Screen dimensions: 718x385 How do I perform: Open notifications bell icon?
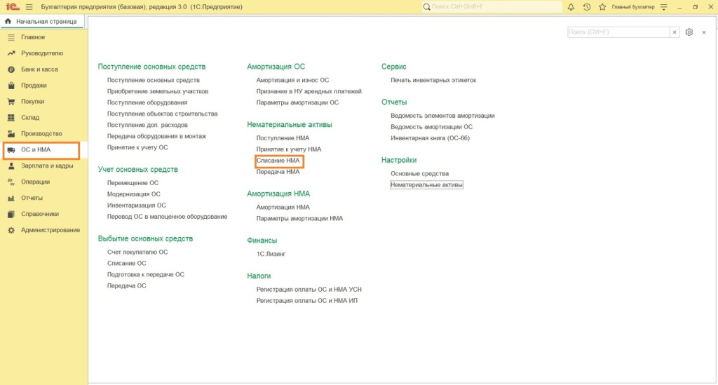tap(571, 7)
